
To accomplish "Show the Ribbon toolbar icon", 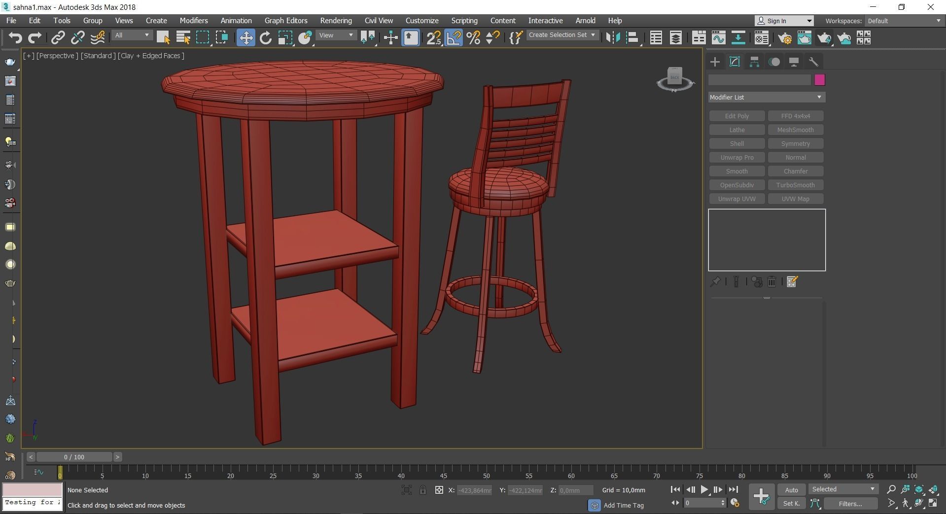I will (x=699, y=38).
